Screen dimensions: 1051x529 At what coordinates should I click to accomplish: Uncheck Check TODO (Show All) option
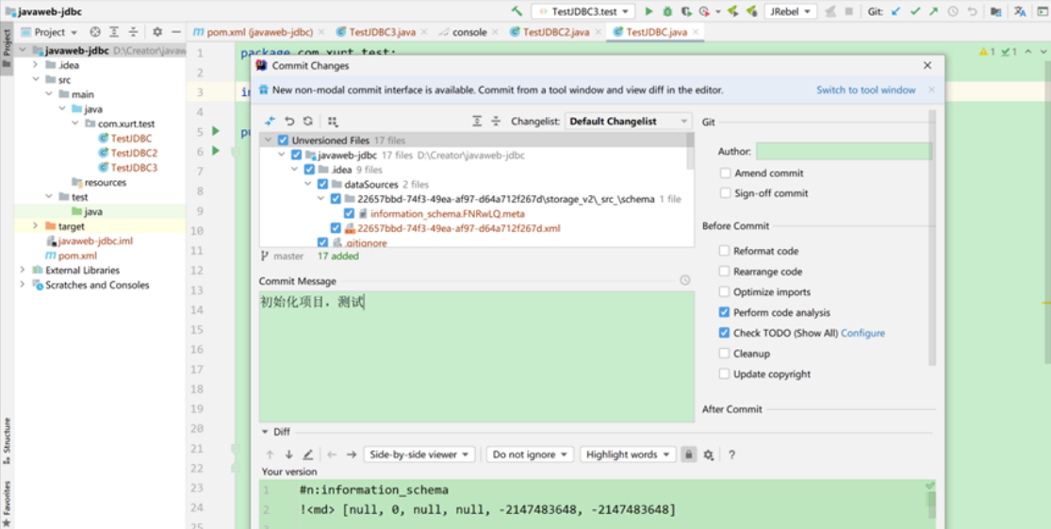point(724,333)
